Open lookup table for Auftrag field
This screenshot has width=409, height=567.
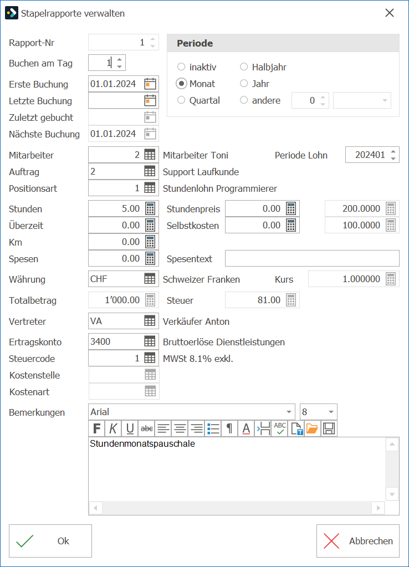150,171
